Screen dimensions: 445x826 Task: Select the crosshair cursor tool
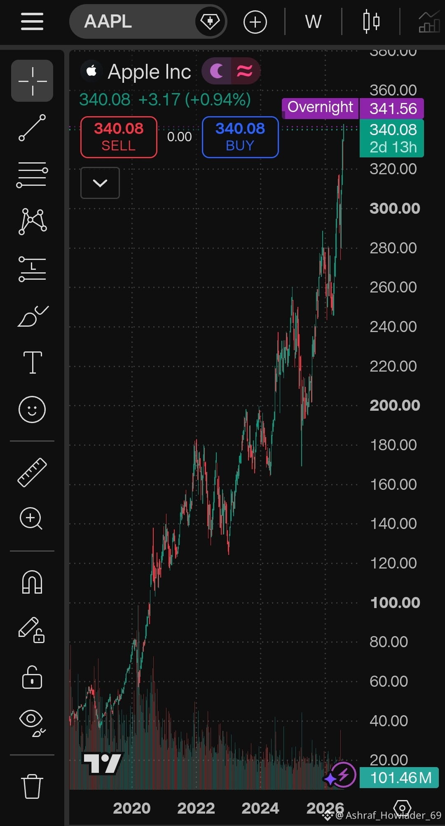point(32,81)
